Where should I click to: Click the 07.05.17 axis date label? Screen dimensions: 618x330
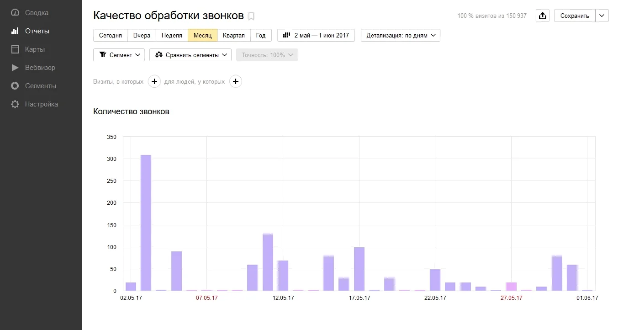207,298
